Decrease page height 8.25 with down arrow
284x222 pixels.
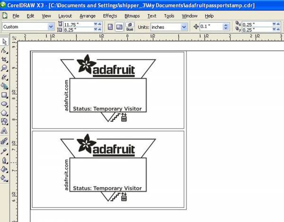(x=96, y=29)
